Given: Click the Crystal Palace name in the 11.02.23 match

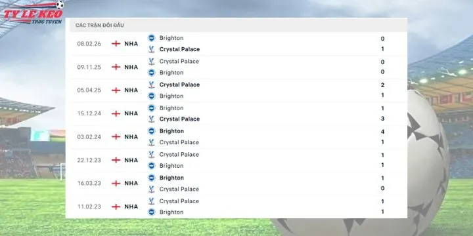Looking at the screenshot, I should tap(179, 201).
